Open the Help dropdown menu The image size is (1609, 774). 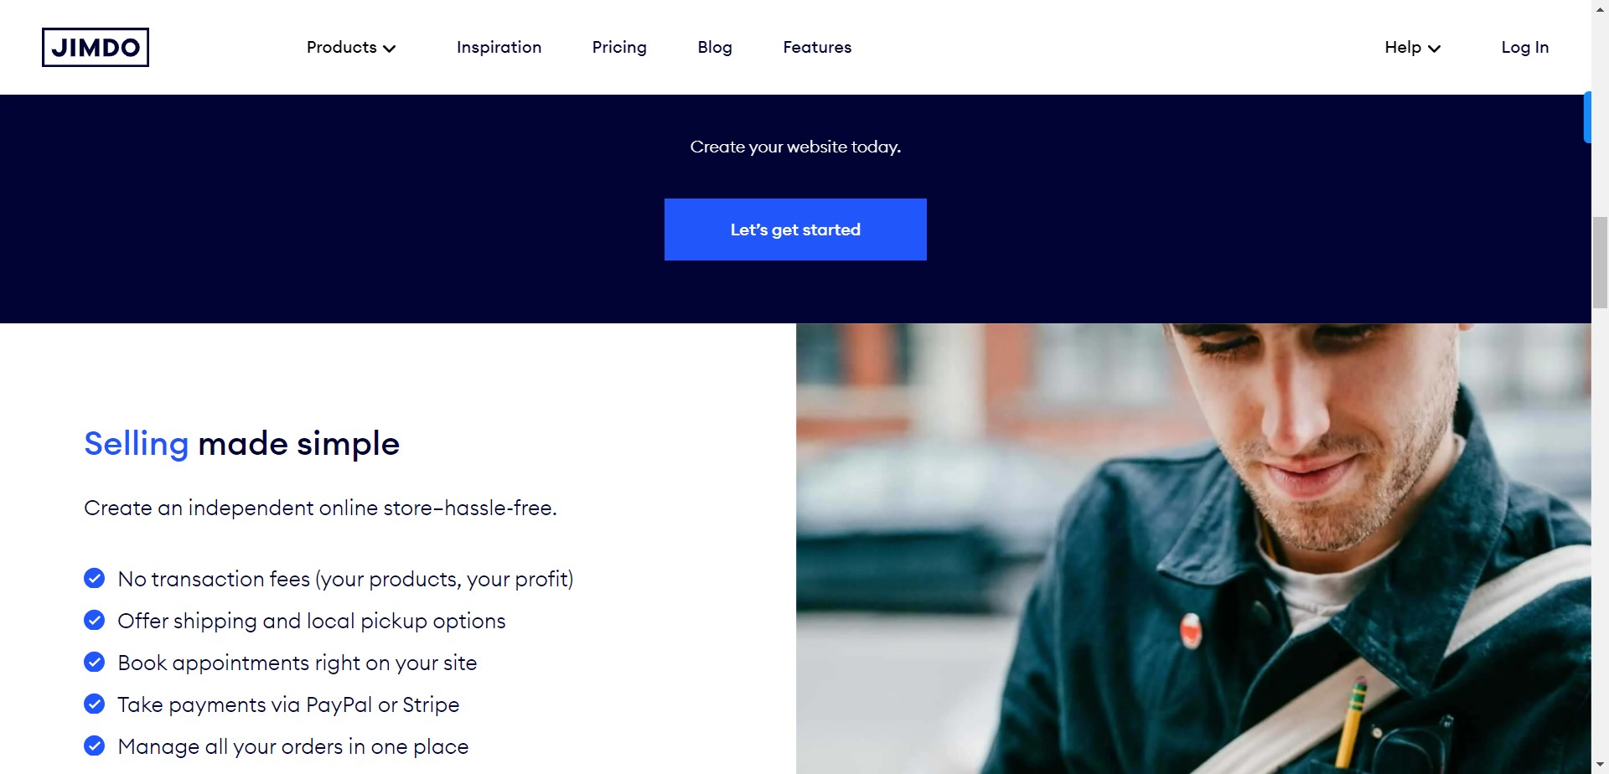1412,48
